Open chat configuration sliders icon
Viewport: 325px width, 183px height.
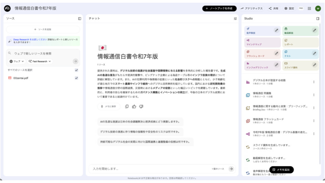[235, 18]
